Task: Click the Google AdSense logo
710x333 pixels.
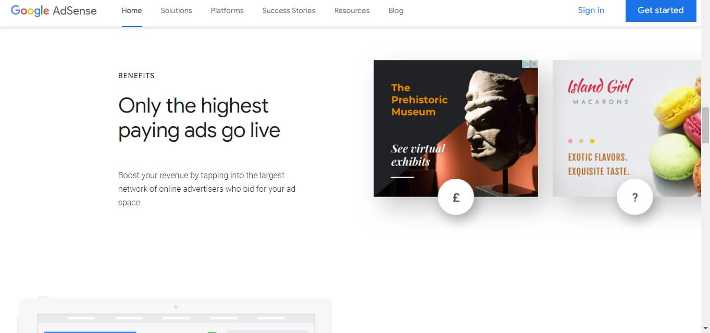Action: click(54, 10)
